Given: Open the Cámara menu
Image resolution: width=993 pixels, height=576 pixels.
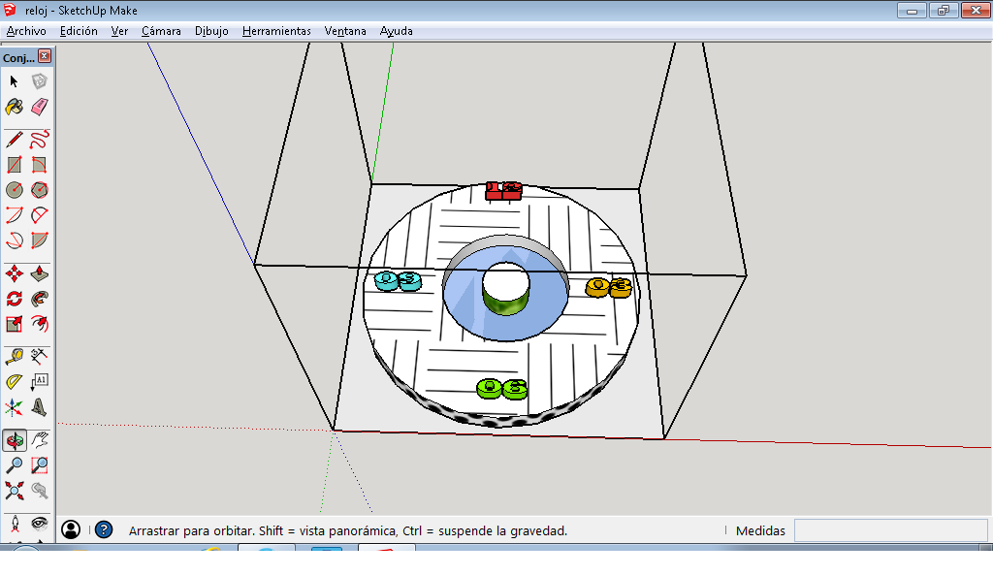Looking at the screenshot, I should coord(161,31).
